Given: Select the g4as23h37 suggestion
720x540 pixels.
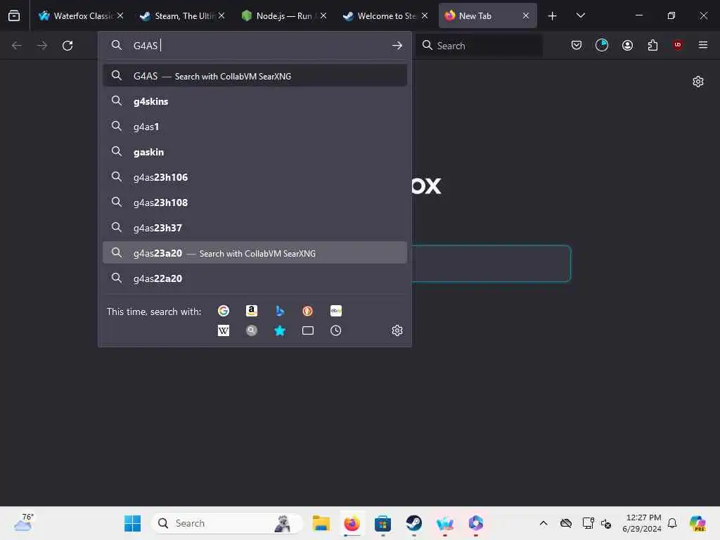Looking at the screenshot, I should 255,227.
